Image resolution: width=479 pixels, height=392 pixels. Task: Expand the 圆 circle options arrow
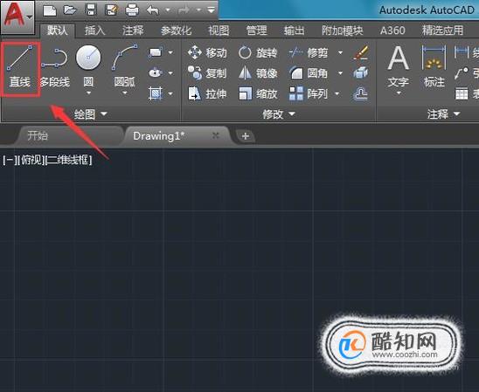[88, 93]
